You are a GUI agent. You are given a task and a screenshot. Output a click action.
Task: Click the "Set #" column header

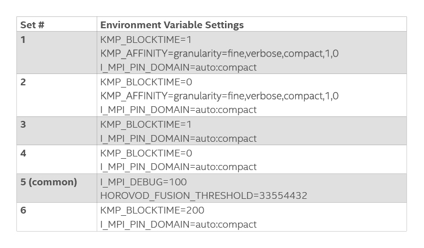33,25
